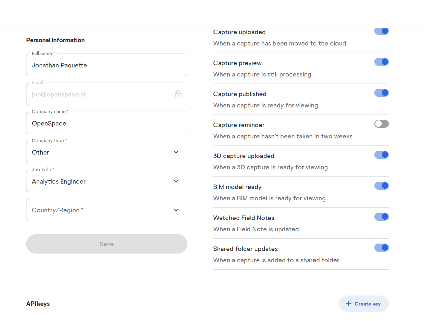Disable Shared folder updates notifications
424x321 pixels.
click(381, 247)
